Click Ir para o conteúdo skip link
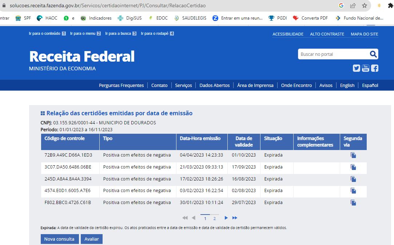This screenshot has height=245, width=394. click(x=47, y=34)
